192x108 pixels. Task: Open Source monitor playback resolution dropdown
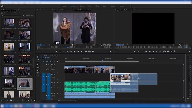click(96, 45)
